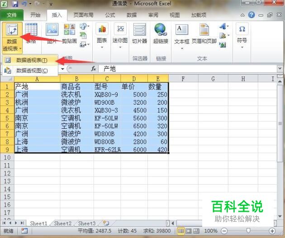Go to first sheet navigation arrow
The width and height of the screenshot is (285, 238).
tap(4, 223)
